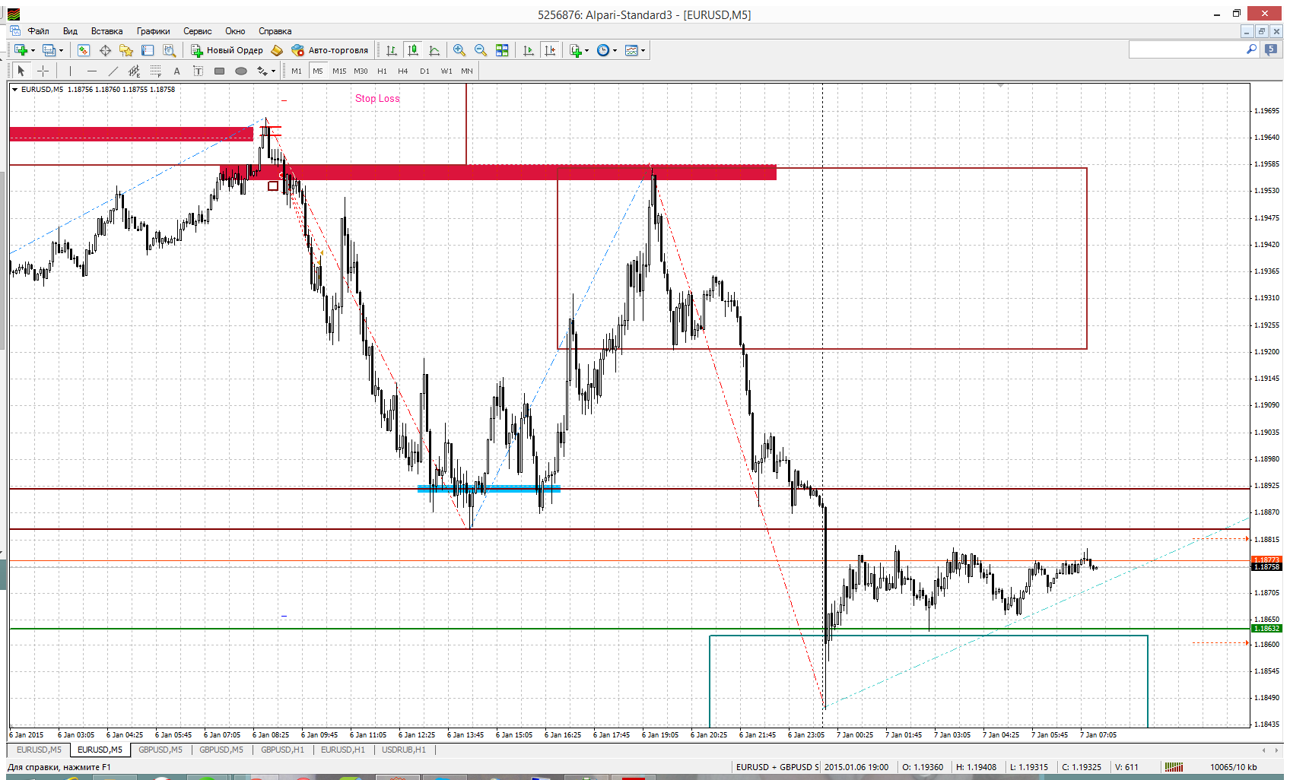Click the MetaEditor yellow book icon
Image resolution: width=1290 pixels, height=780 pixels.
[x=277, y=50]
